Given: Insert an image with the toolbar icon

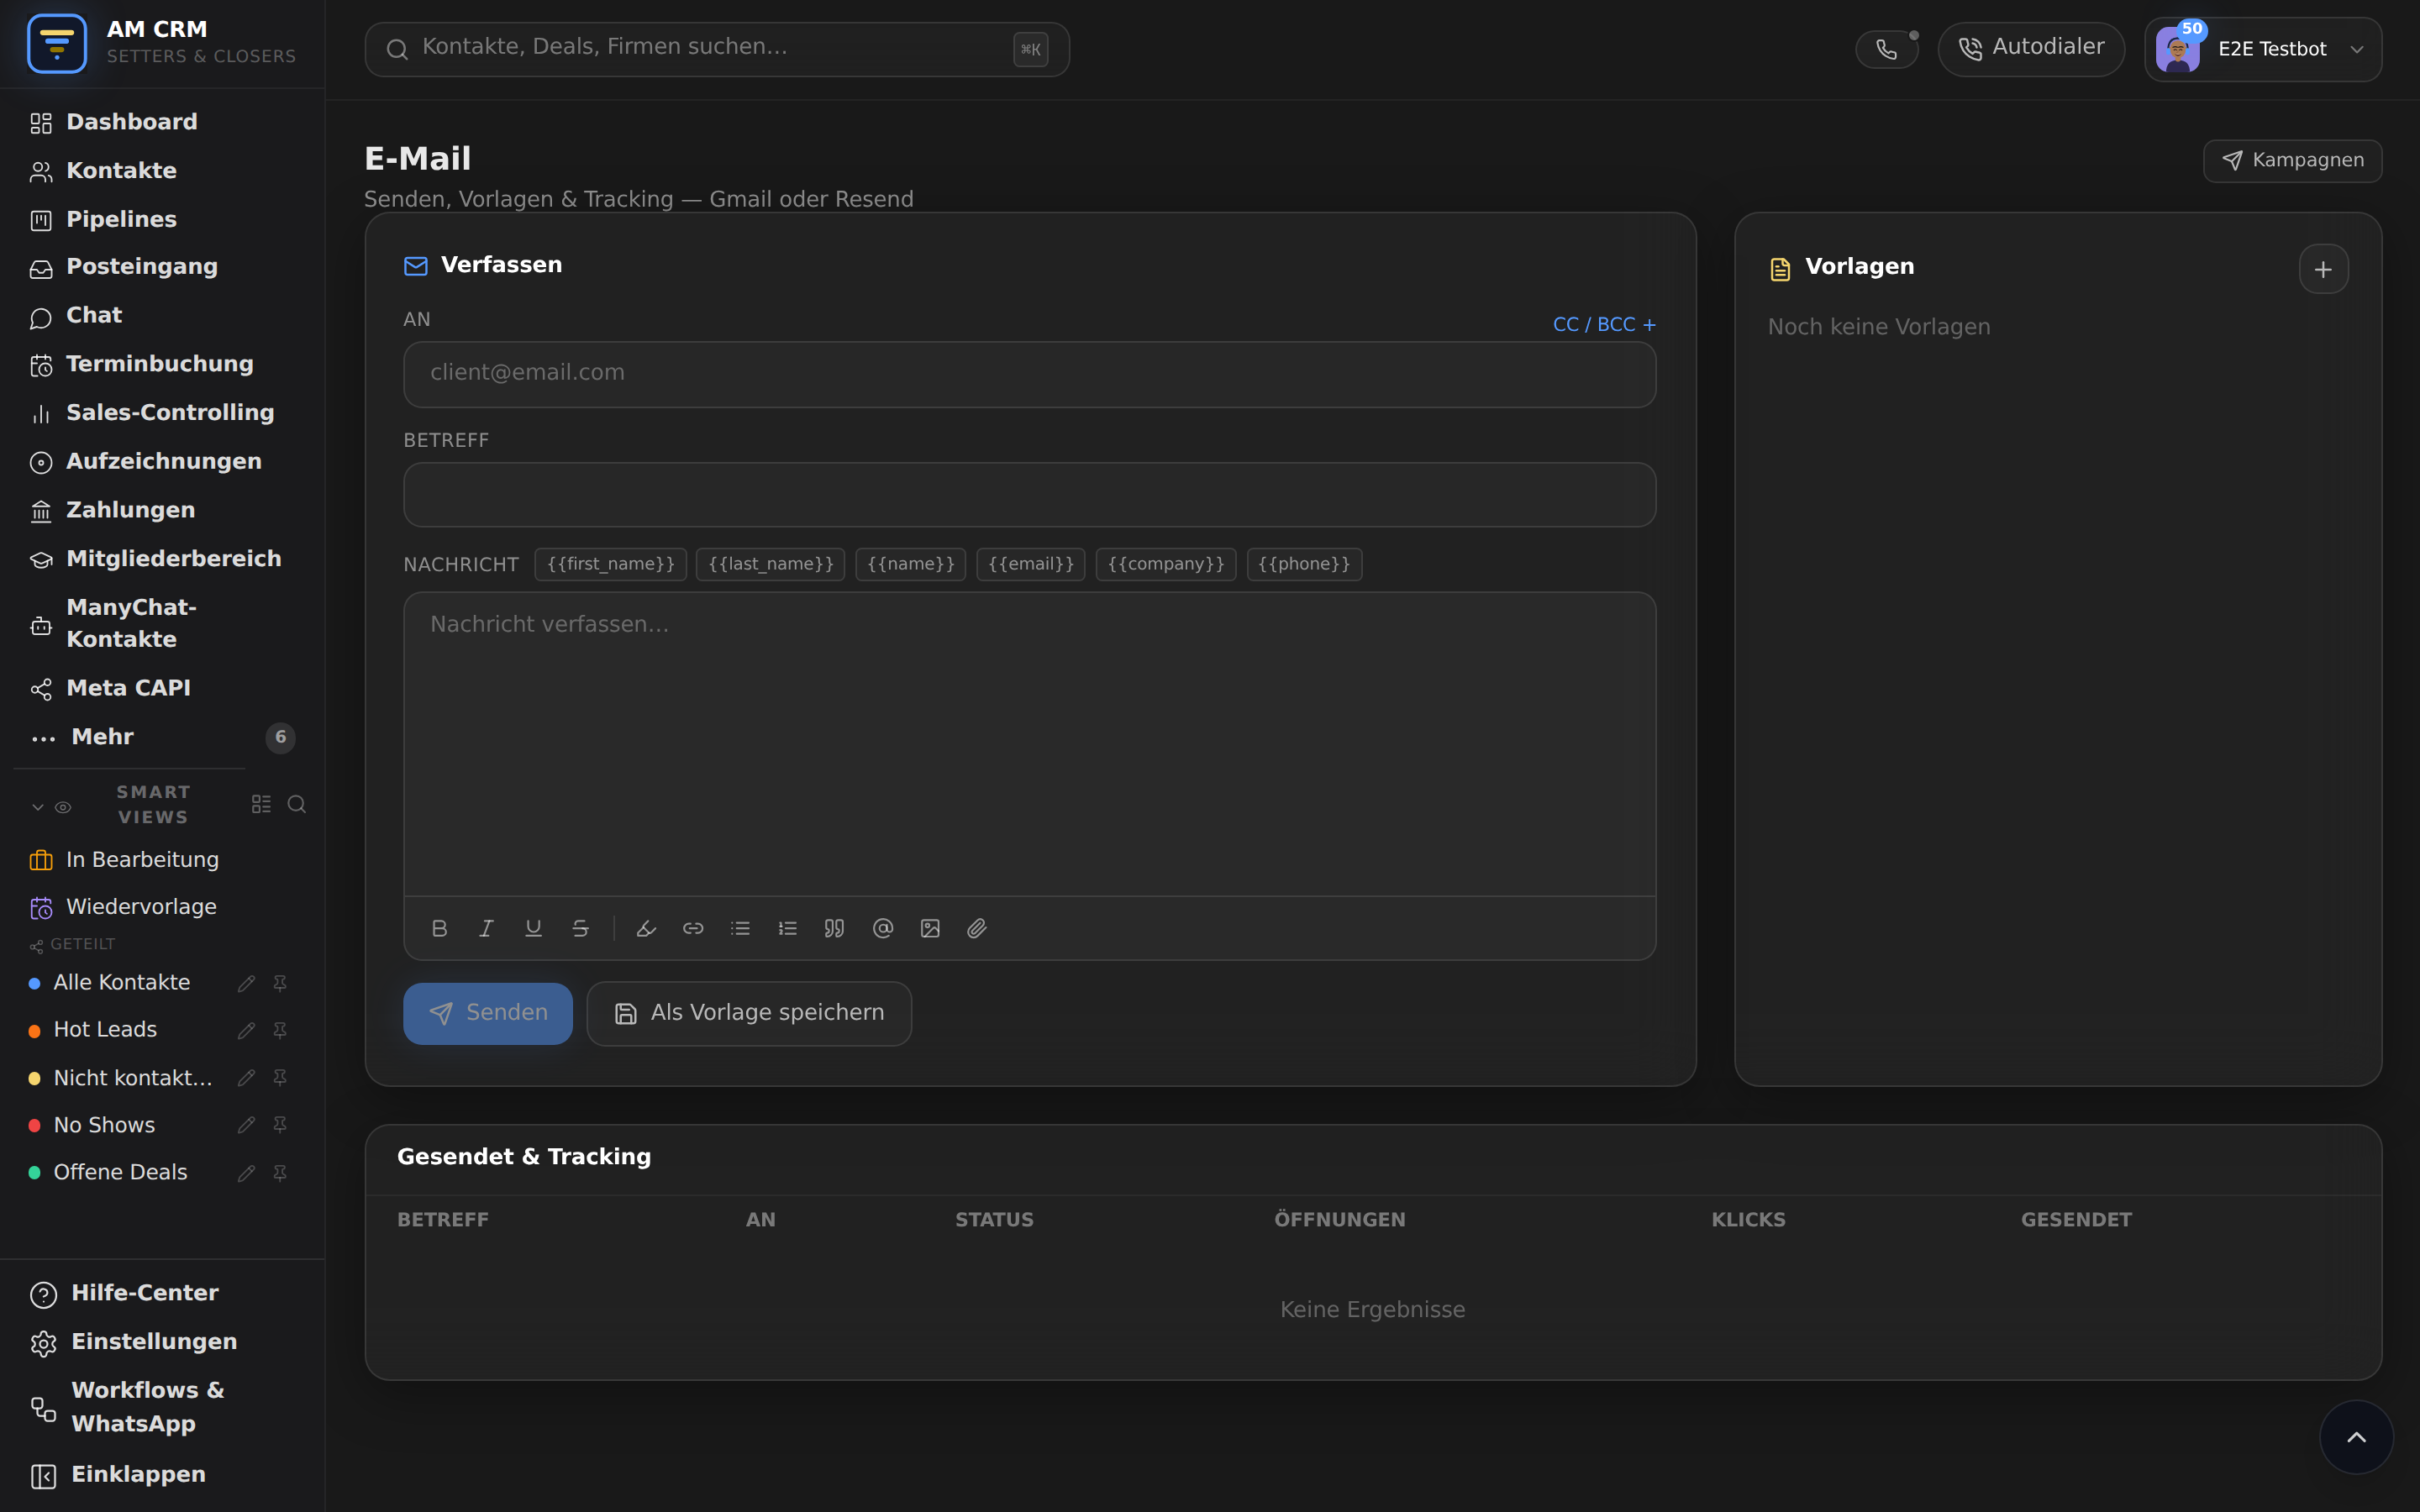Looking at the screenshot, I should 930,928.
